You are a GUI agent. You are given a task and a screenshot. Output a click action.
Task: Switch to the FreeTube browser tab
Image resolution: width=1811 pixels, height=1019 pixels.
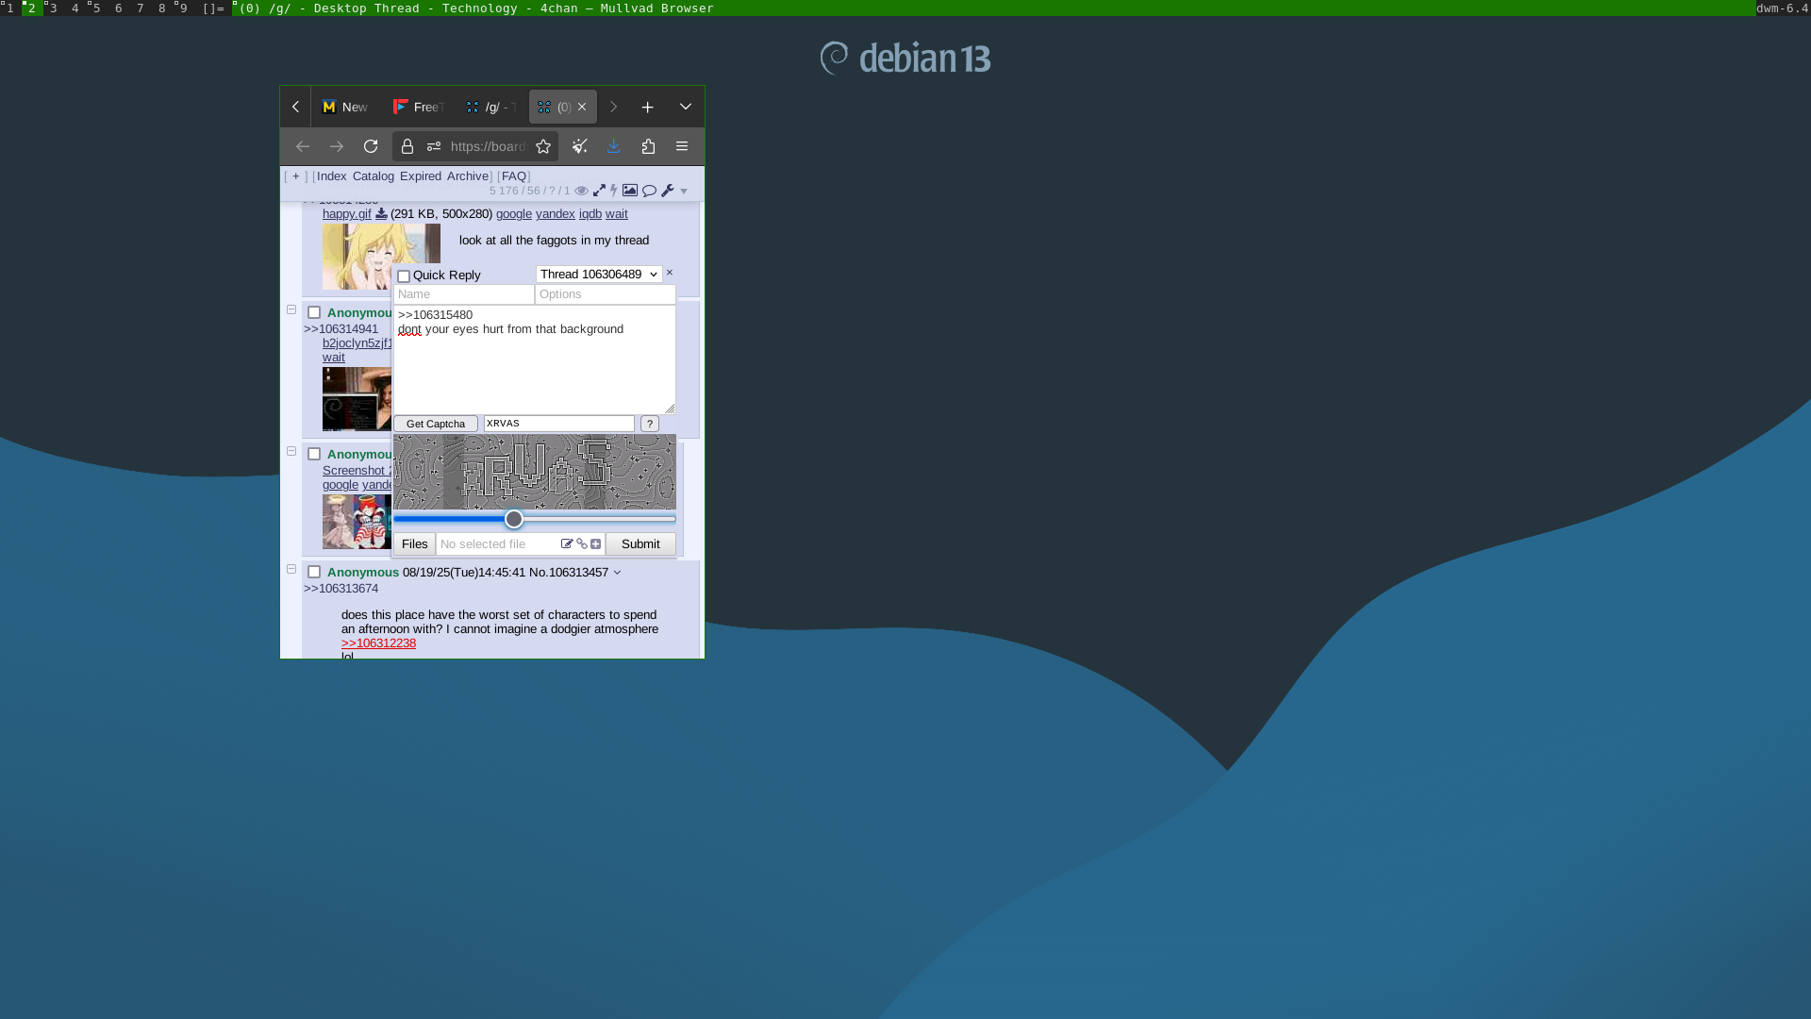point(418,107)
